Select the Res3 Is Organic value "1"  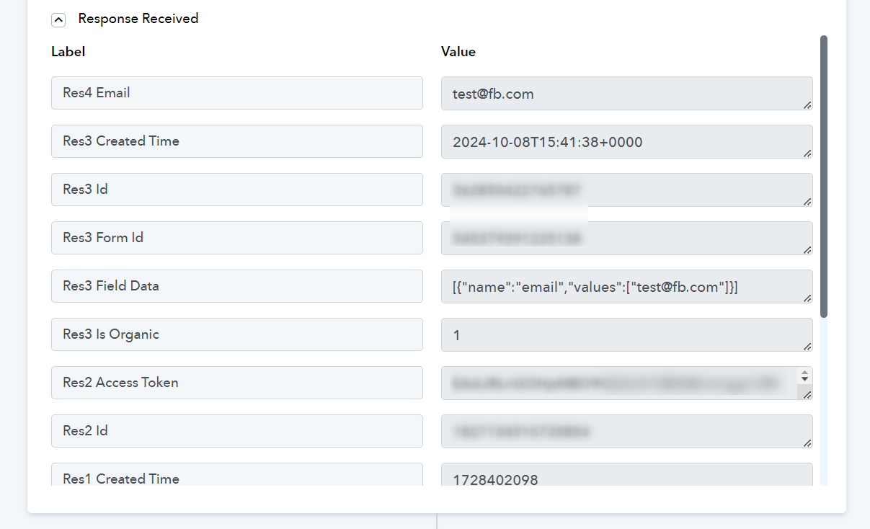point(627,335)
